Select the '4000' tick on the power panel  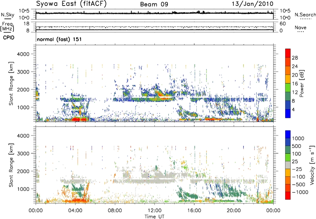[x=23, y=54]
